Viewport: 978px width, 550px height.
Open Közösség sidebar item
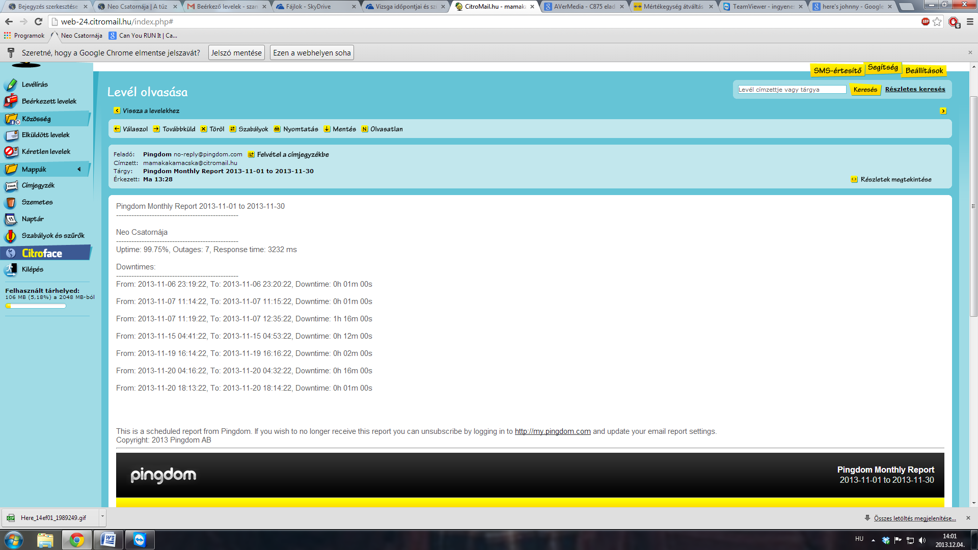(46, 119)
